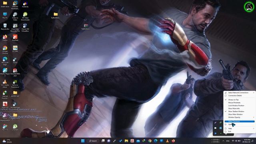Select the 4K Video Downloader icon
Viewport: 256px width, 144px height.
25,16
